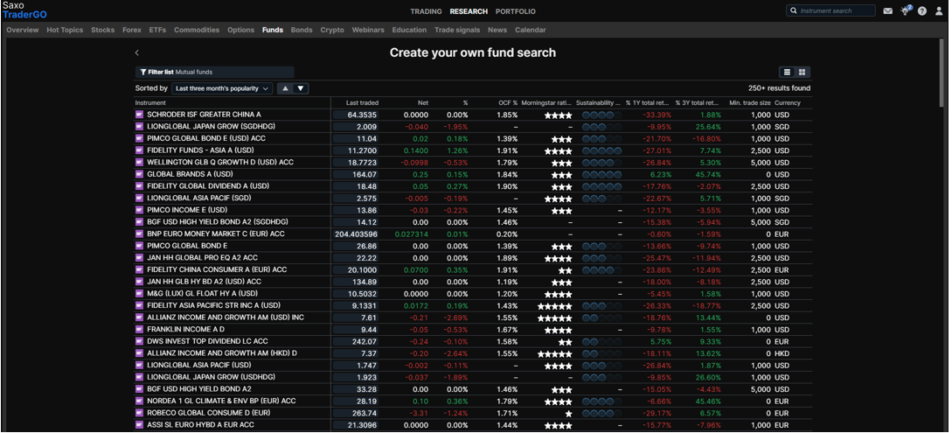Screen dimensions: 952x433
Task: Click the fund icon for ROBECO GLOBAL CONSUME D (EUR)
Action: [x=138, y=413]
